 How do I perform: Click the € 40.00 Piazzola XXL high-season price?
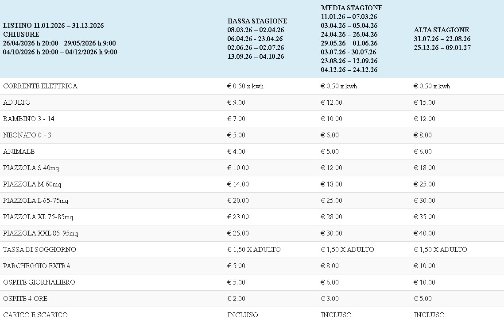tap(424, 233)
